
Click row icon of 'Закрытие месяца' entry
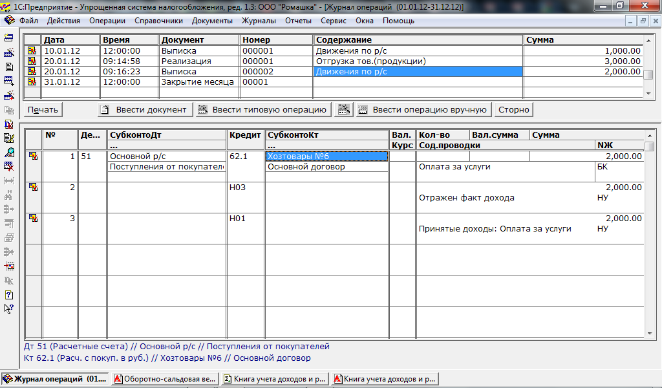(31, 82)
